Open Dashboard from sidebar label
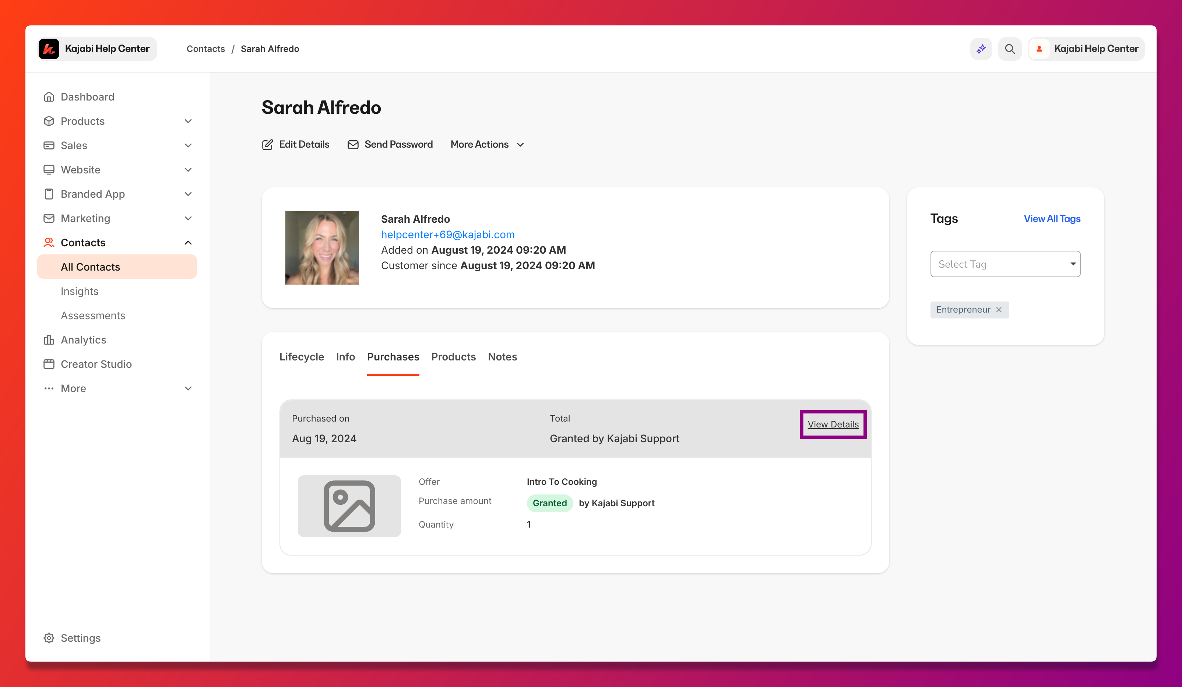The height and width of the screenshot is (687, 1182). pyautogui.click(x=87, y=96)
